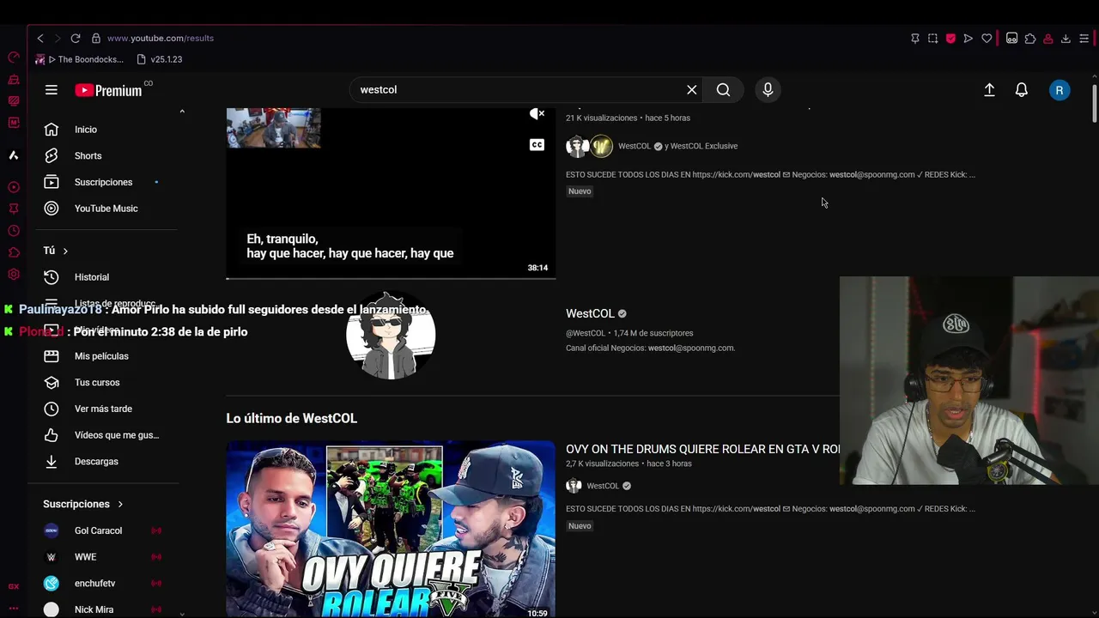Open enchufetv subscription channel

(106, 584)
